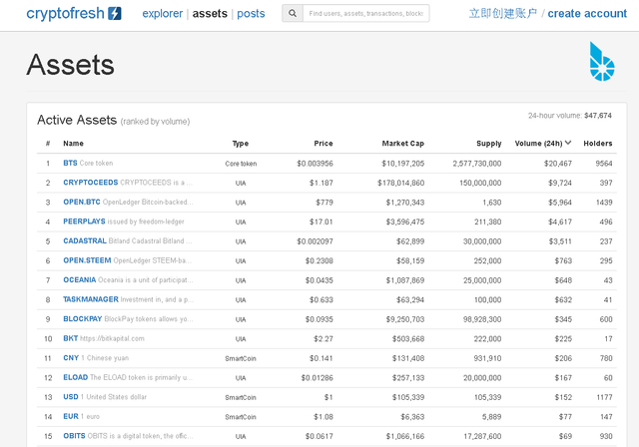
Task: Open the explorer navigation item
Action: (x=162, y=13)
